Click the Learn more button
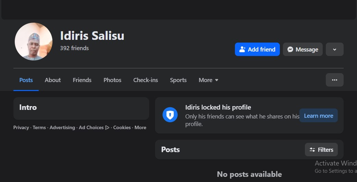The width and height of the screenshot is (357, 182). [x=318, y=116]
